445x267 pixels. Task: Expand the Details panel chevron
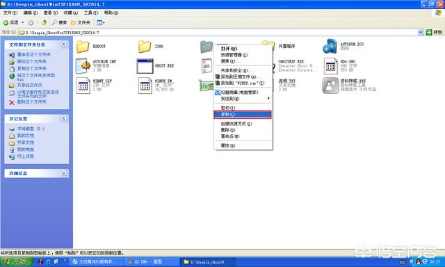(64, 173)
